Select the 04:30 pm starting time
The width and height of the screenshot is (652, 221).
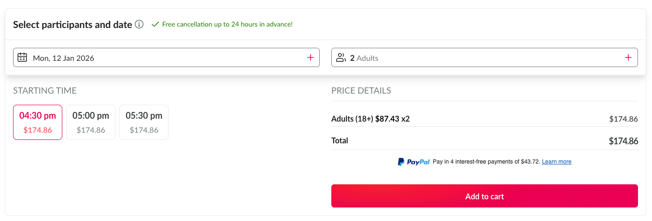click(x=38, y=122)
